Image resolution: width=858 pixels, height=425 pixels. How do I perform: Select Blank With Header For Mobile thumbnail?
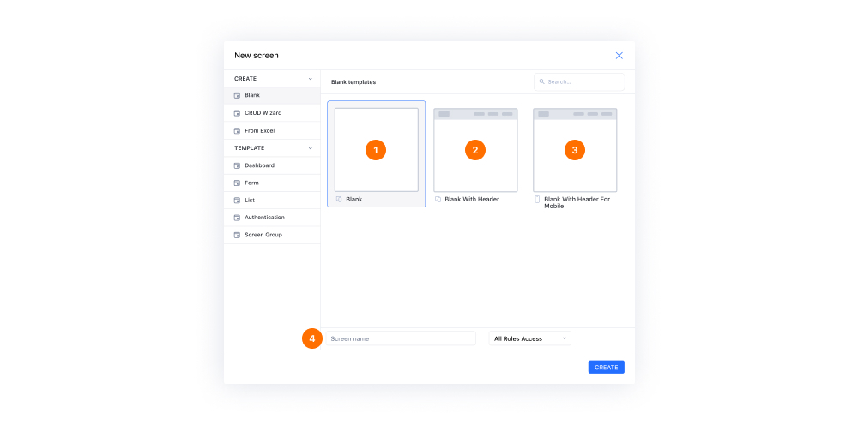point(575,150)
